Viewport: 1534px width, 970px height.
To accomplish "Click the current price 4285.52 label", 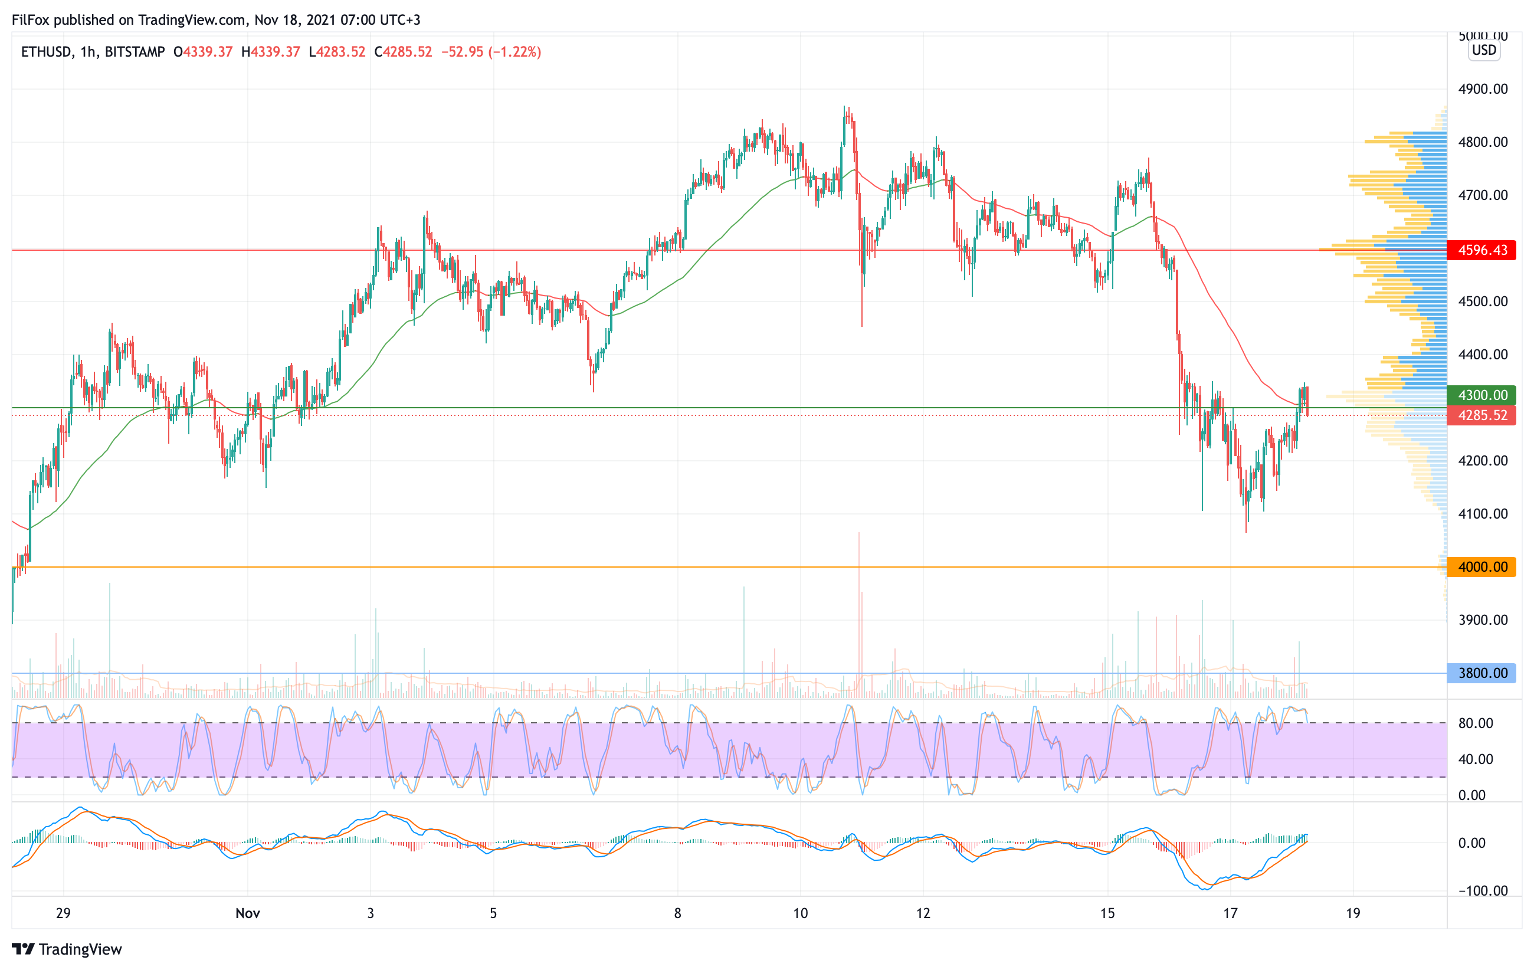I will point(1481,415).
